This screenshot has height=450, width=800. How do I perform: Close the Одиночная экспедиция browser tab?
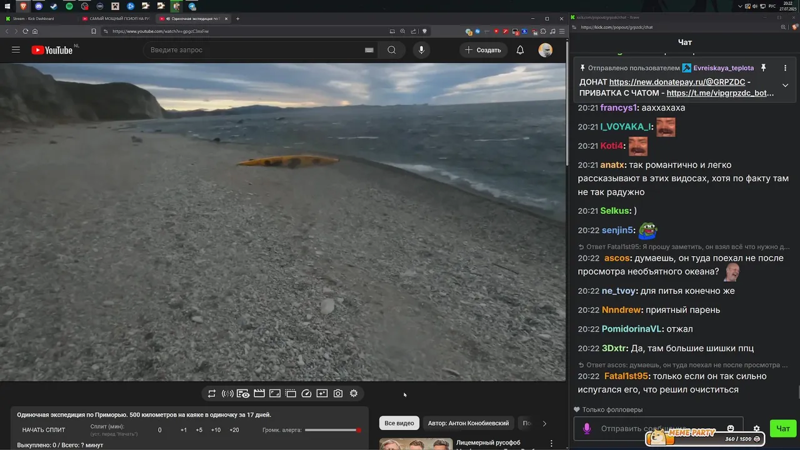click(x=226, y=19)
